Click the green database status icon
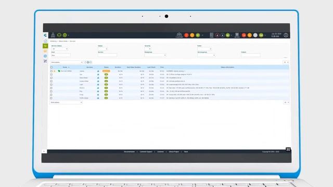The height and width of the screenshot is (187, 333). [59, 35]
